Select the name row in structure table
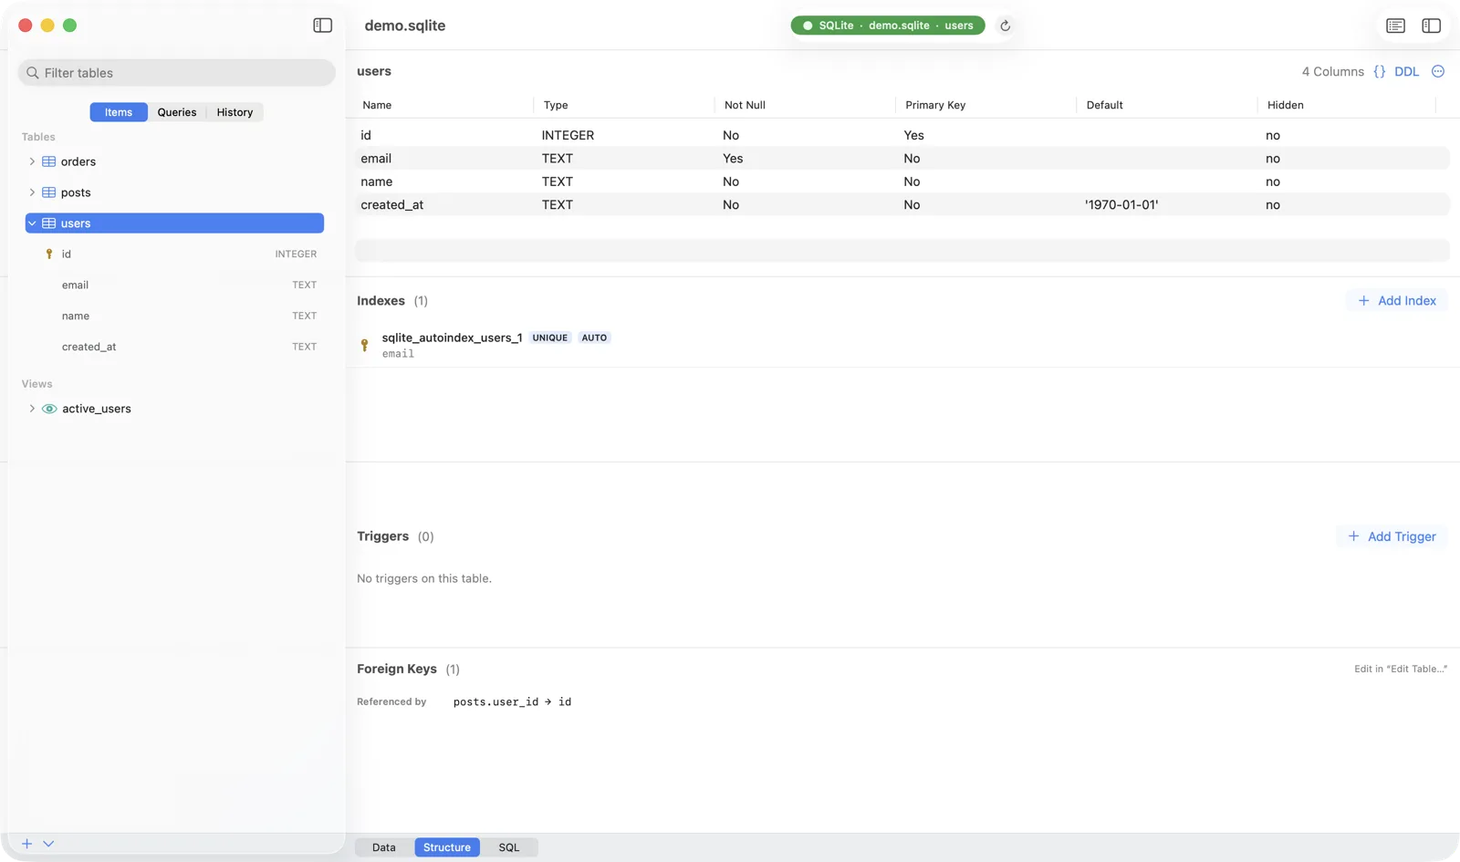1460x862 pixels. [902, 182]
